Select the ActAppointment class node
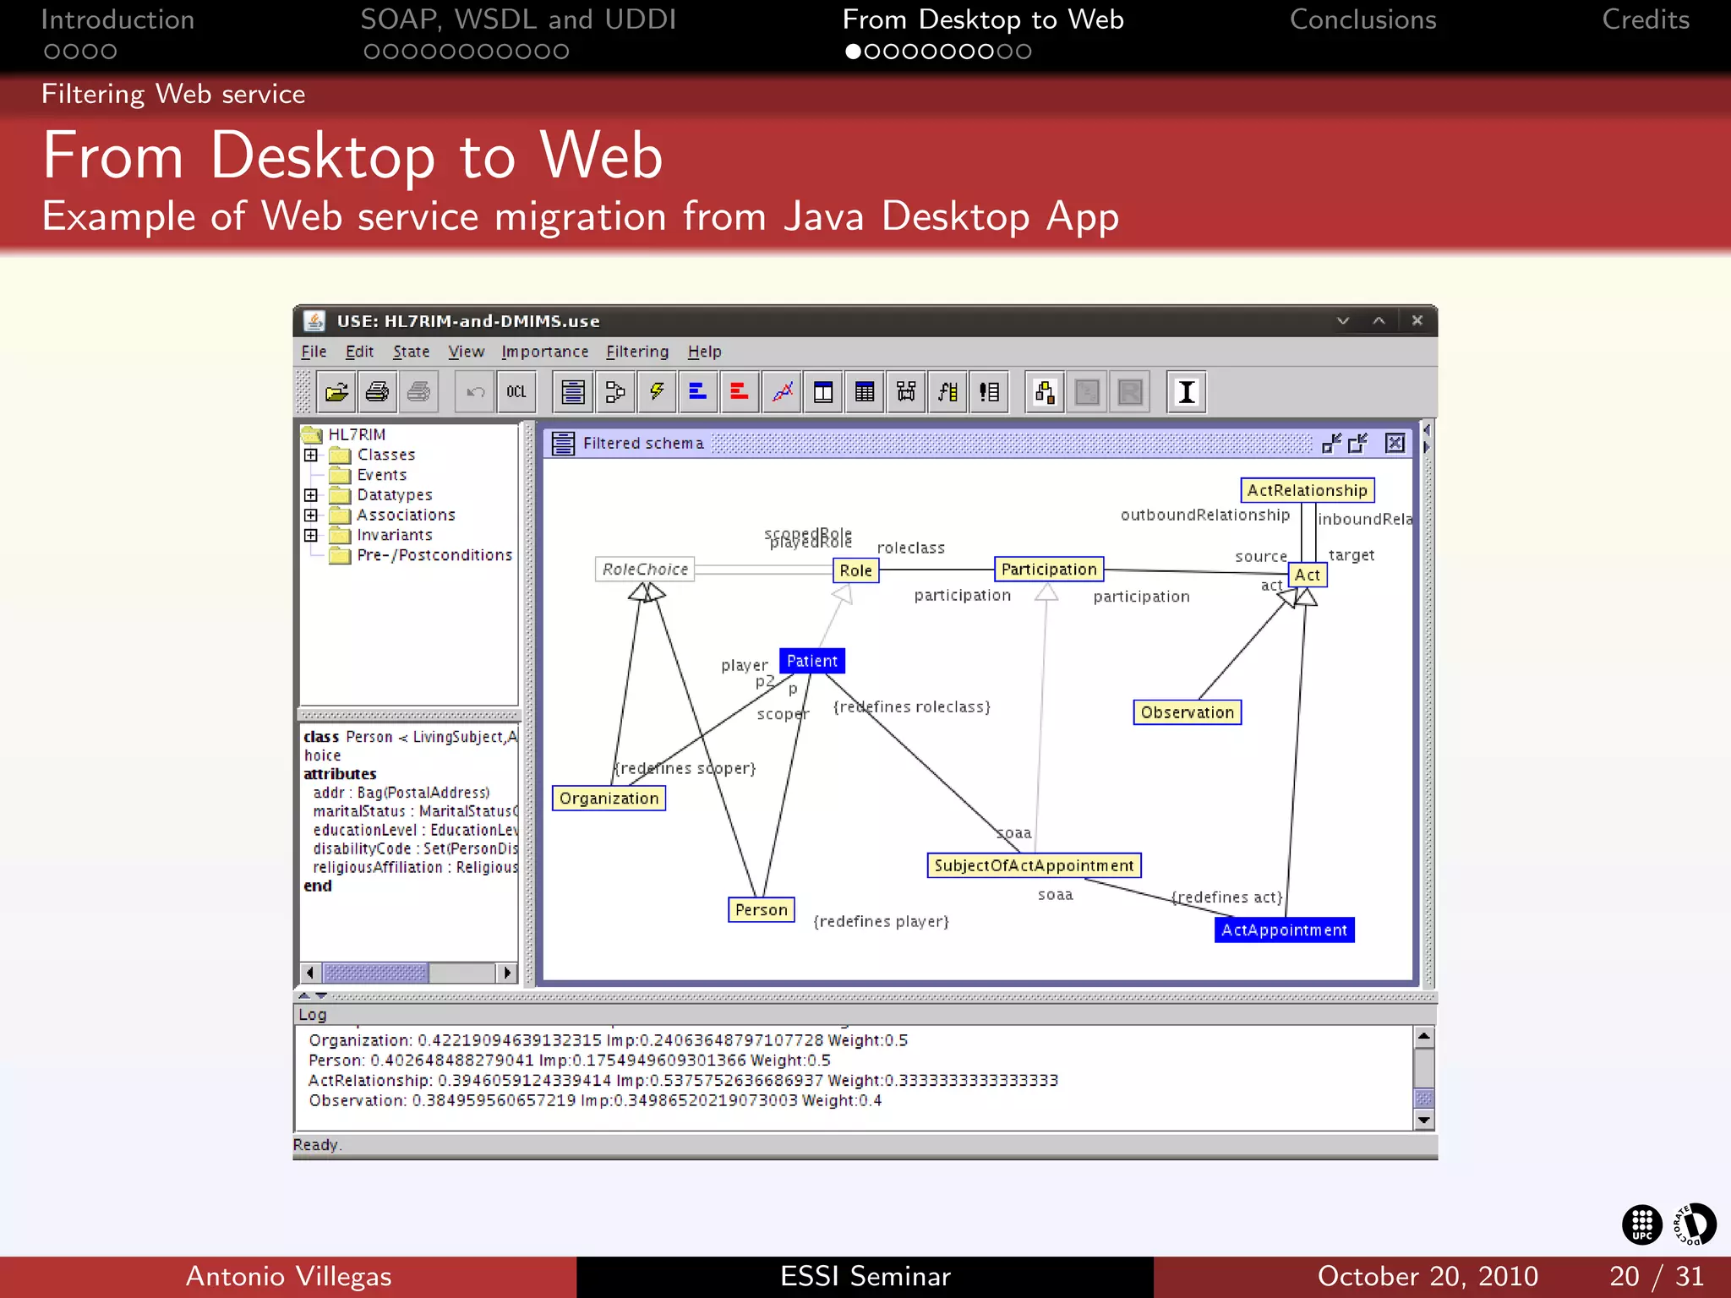This screenshot has height=1298, width=1731. tap(1284, 930)
